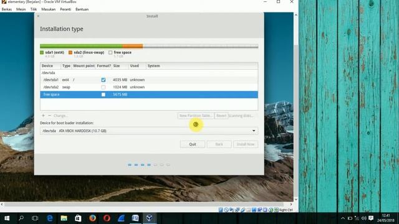
Task: Click the orange sda2 (linux-swap) legend swatch
Action: [70, 52]
